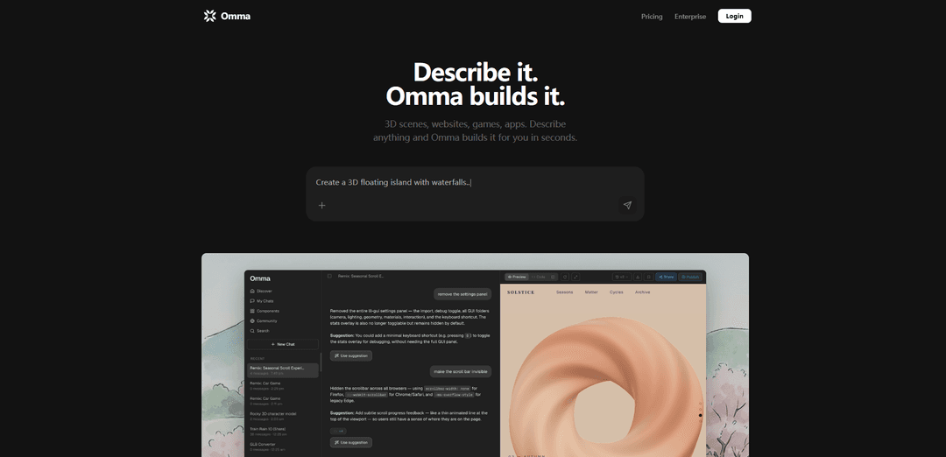The image size is (946, 457).
Task: Click the Omma logo icon in header
Action: click(x=209, y=16)
